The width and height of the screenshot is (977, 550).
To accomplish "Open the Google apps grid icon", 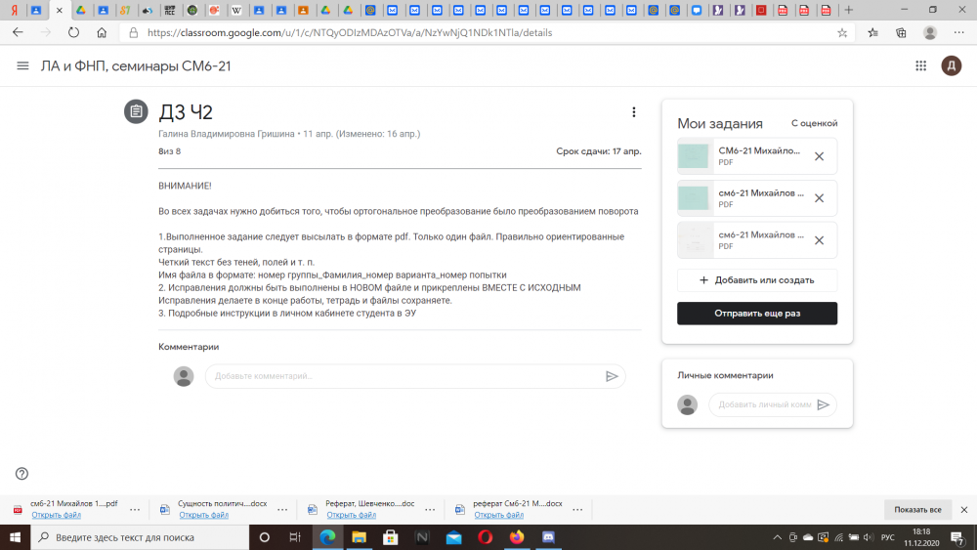I will pos(920,65).
